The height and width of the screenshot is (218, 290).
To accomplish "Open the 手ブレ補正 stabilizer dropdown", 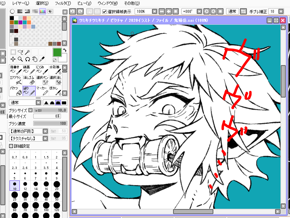I will (281, 12).
